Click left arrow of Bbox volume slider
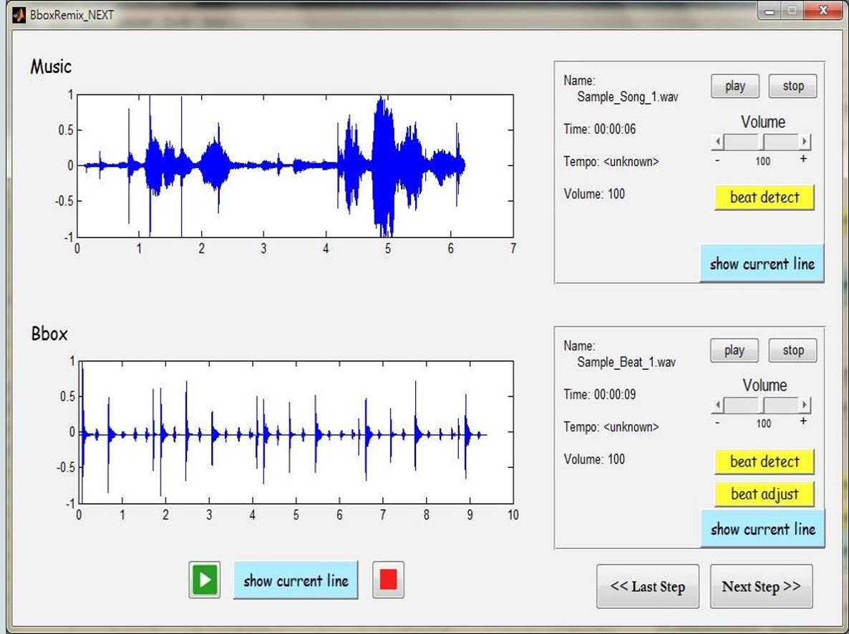 pos(718,406)
